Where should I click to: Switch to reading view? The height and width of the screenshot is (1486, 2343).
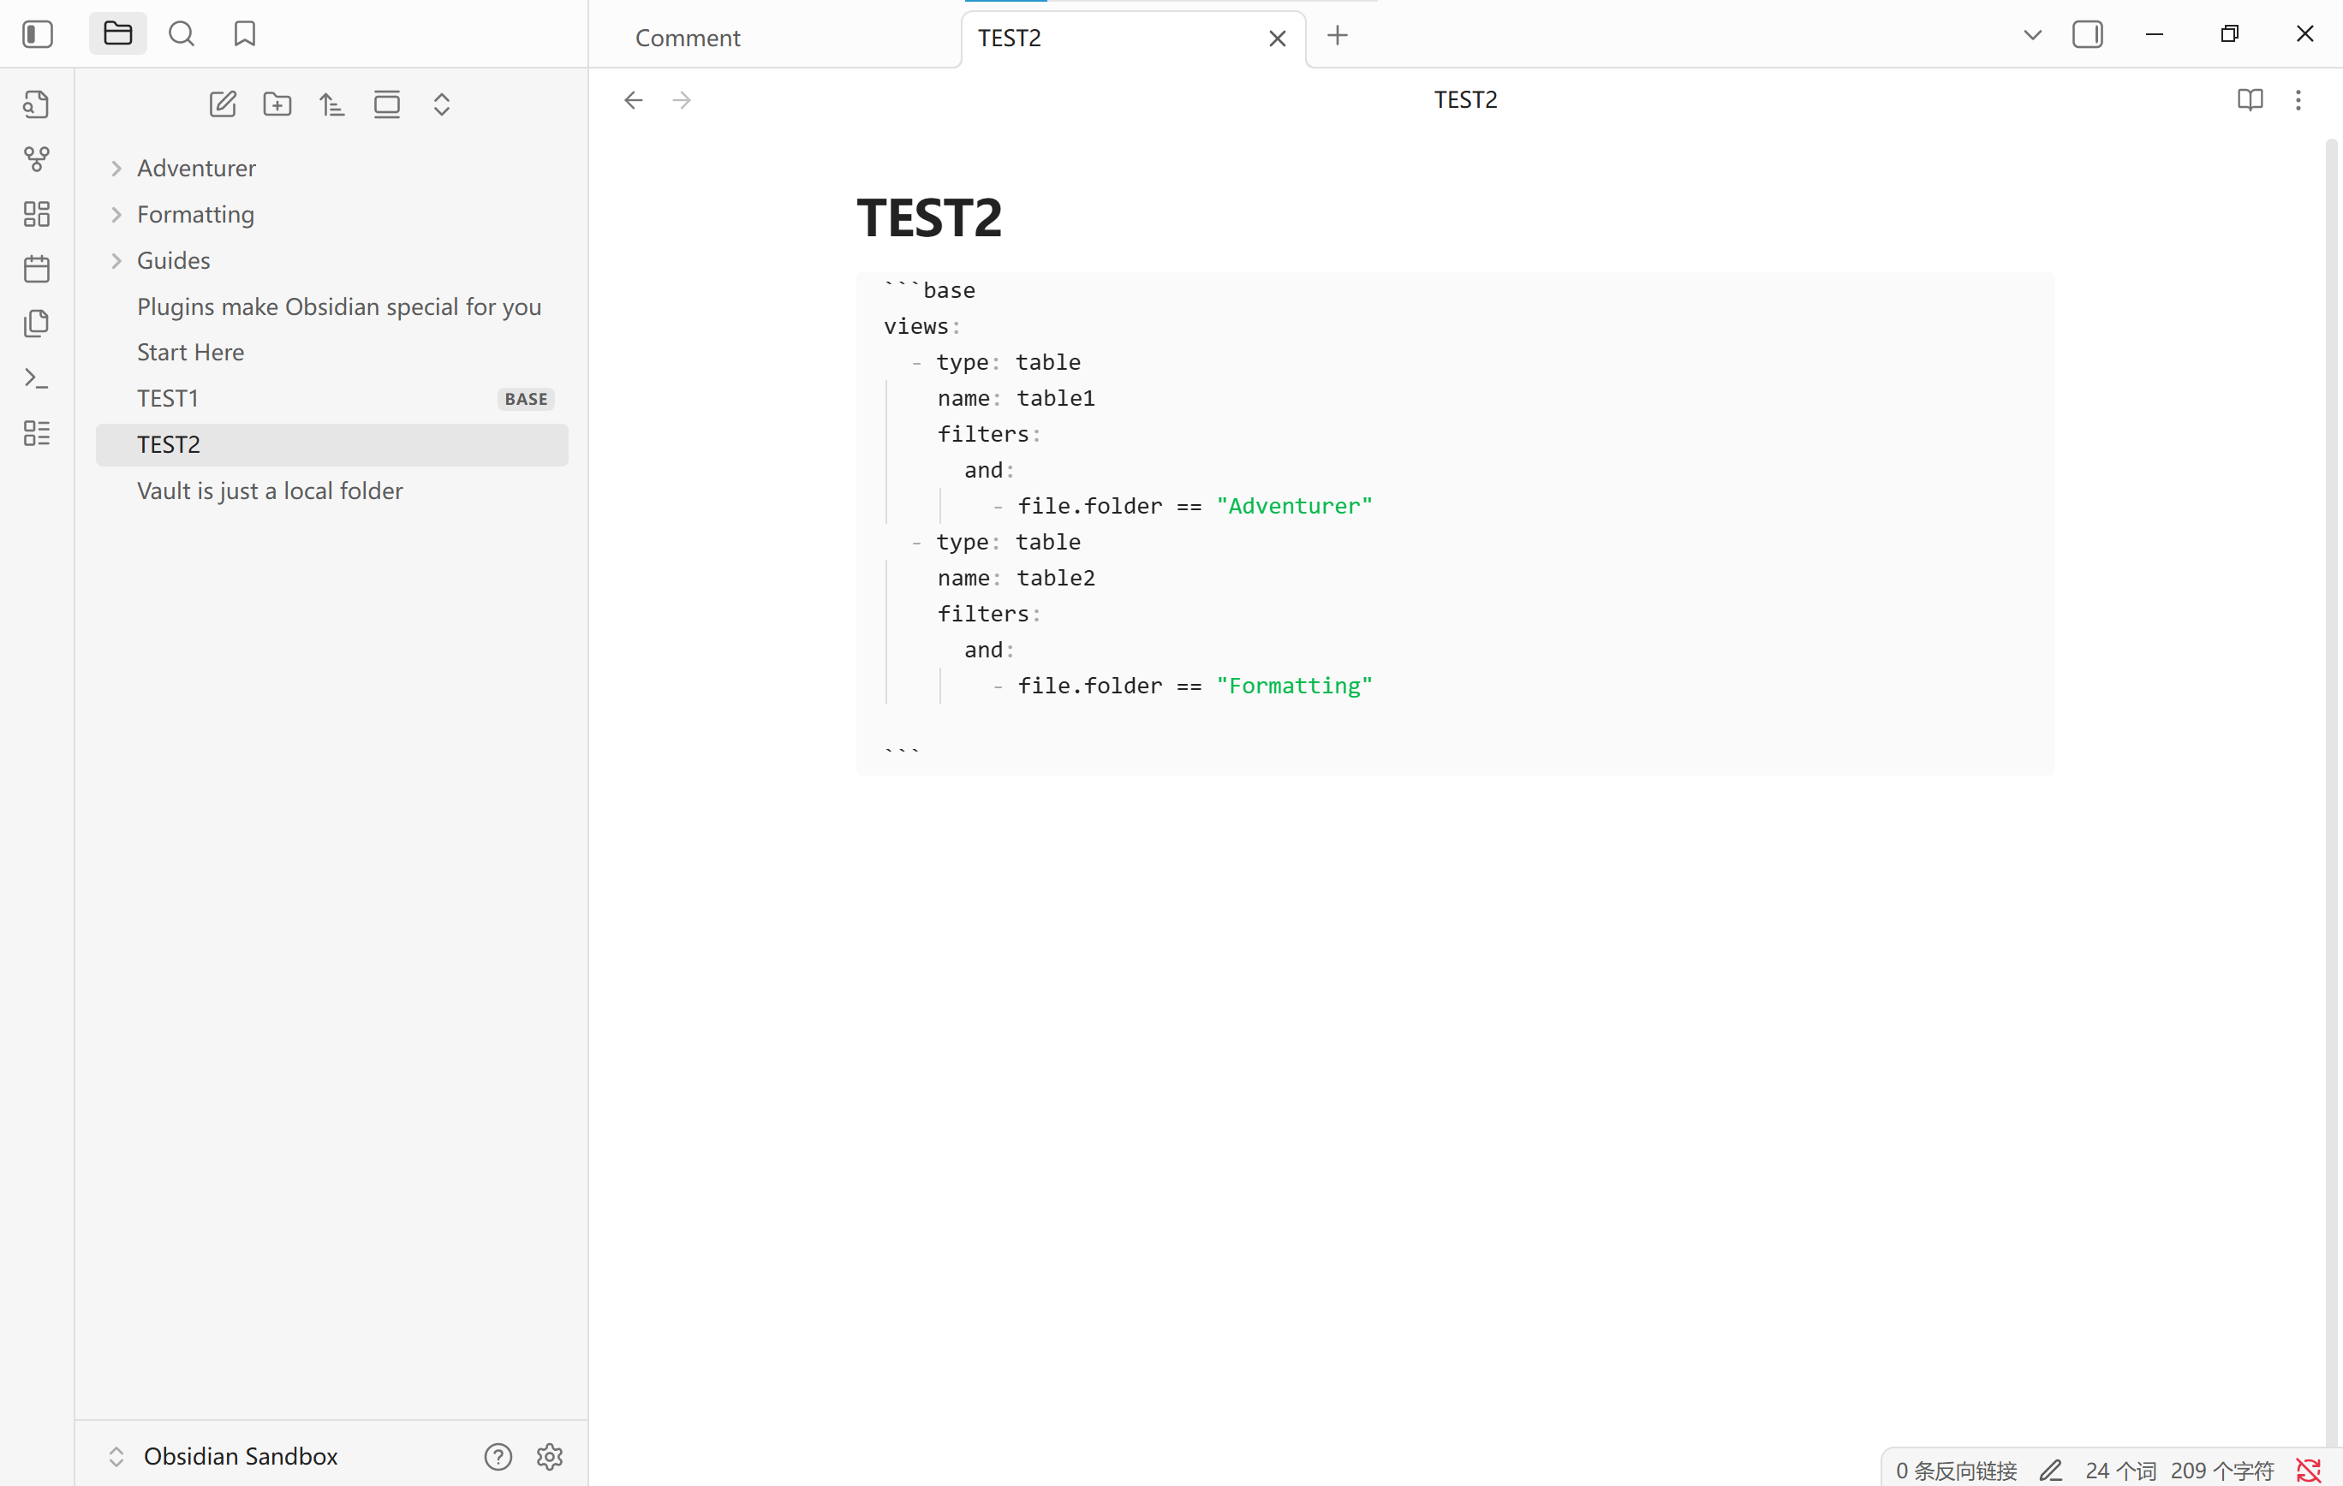[2249, 99]
